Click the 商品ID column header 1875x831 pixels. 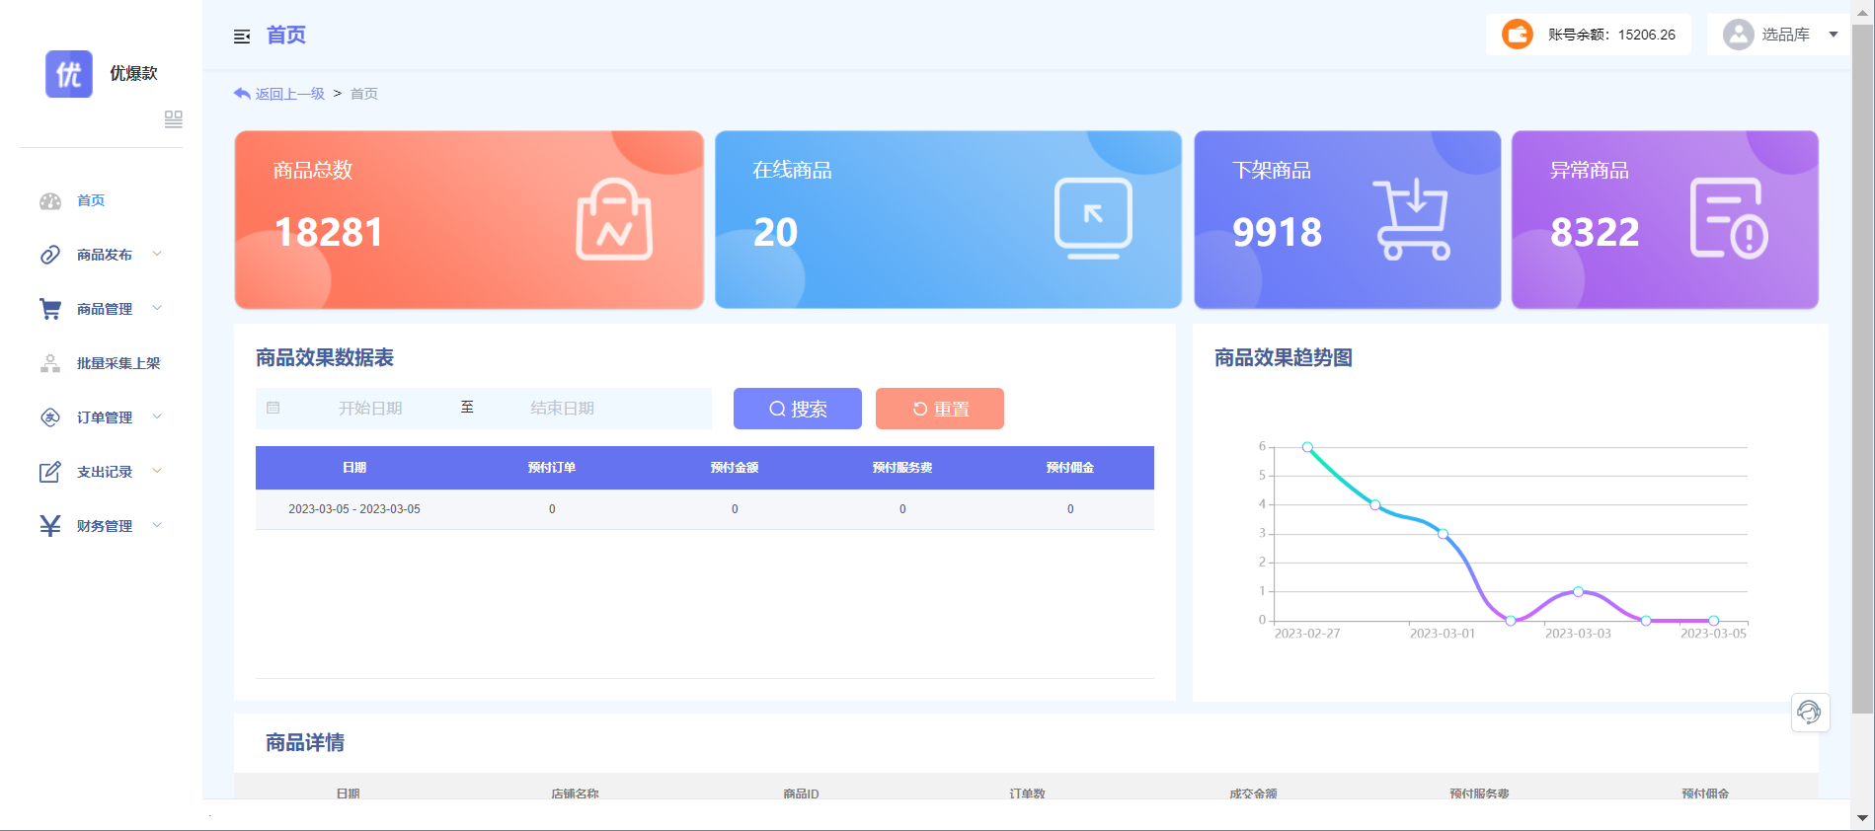click(x=801, y=793)
